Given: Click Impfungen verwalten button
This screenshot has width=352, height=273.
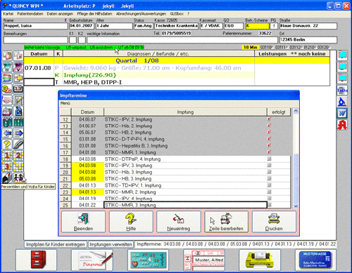Looking at the screenshot, I should point(111,244).
